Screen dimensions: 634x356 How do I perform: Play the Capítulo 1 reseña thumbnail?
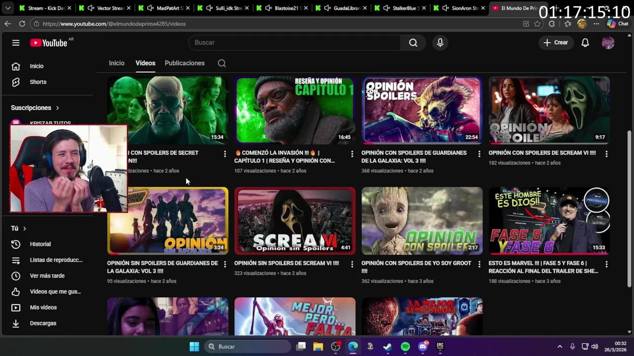click(x=295, y=110)
